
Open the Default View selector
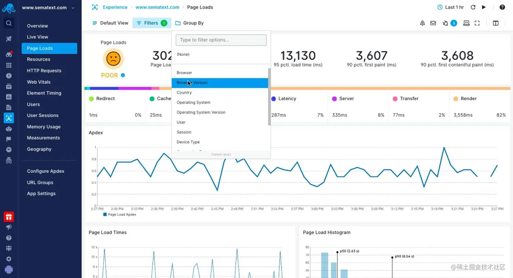coord(110,23)
